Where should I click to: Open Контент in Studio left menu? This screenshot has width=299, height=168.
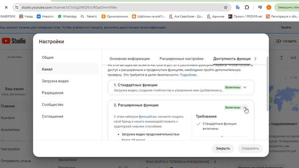point(8,118)
